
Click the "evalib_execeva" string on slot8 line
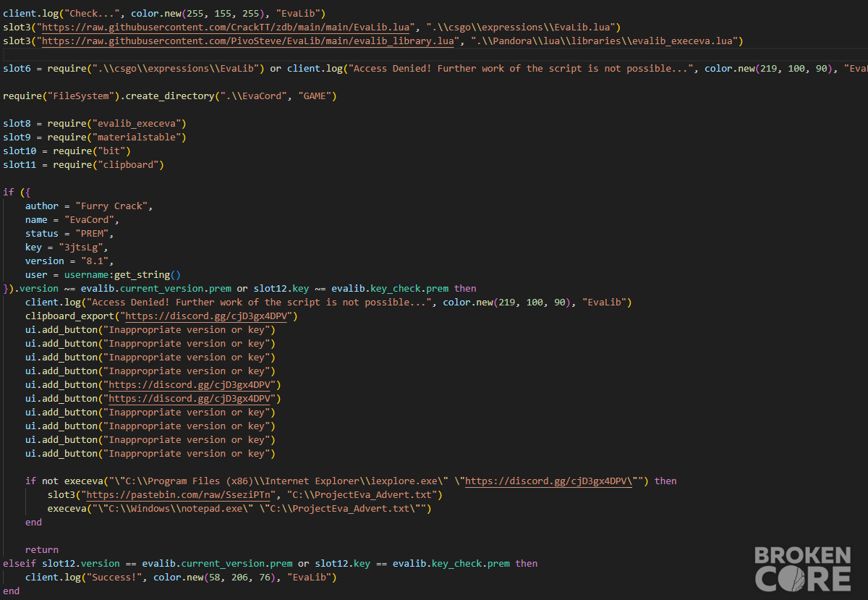pos(137,124)
